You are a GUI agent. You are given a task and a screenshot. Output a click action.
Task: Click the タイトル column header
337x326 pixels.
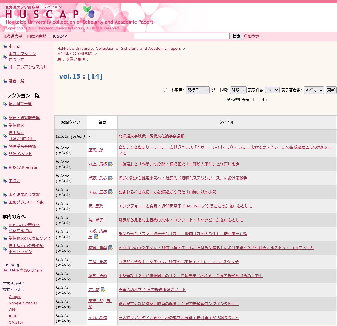[x=227, y=122]
